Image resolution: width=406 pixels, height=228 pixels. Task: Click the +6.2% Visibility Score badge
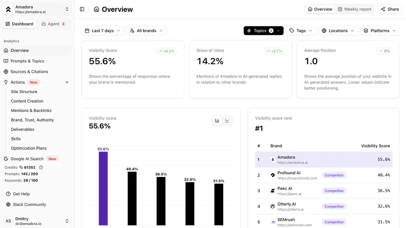coord(166,51)
